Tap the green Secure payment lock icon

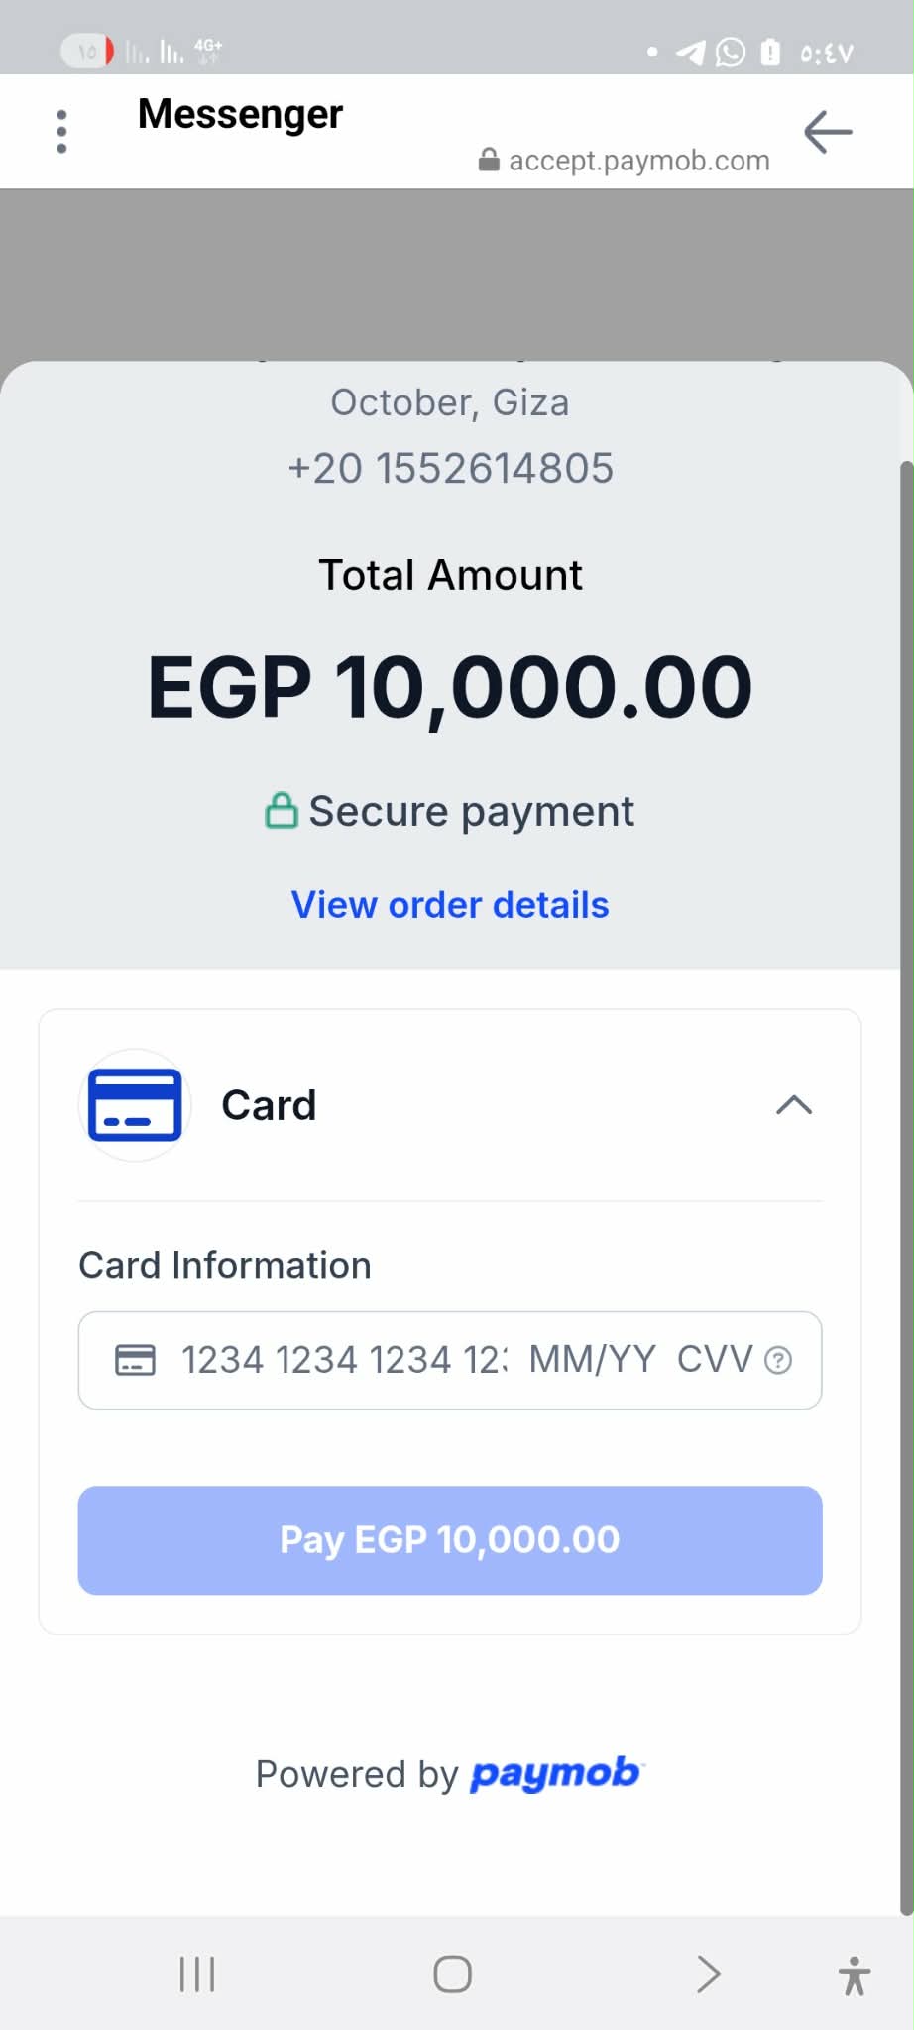(282, 810)
